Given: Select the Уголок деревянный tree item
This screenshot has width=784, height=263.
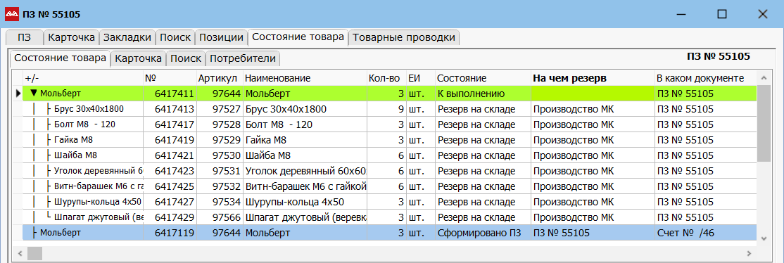Looking at the screenshot, I should [98, 171].
